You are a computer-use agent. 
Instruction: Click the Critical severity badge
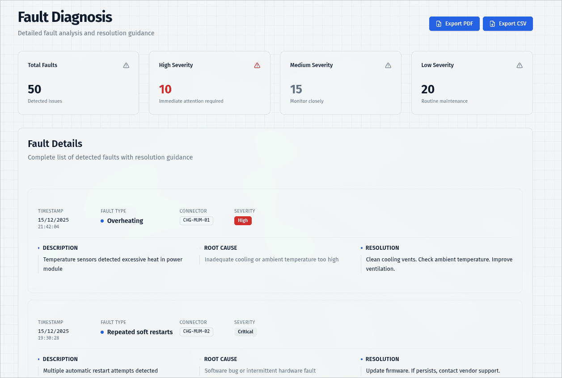tap(245, 332)
